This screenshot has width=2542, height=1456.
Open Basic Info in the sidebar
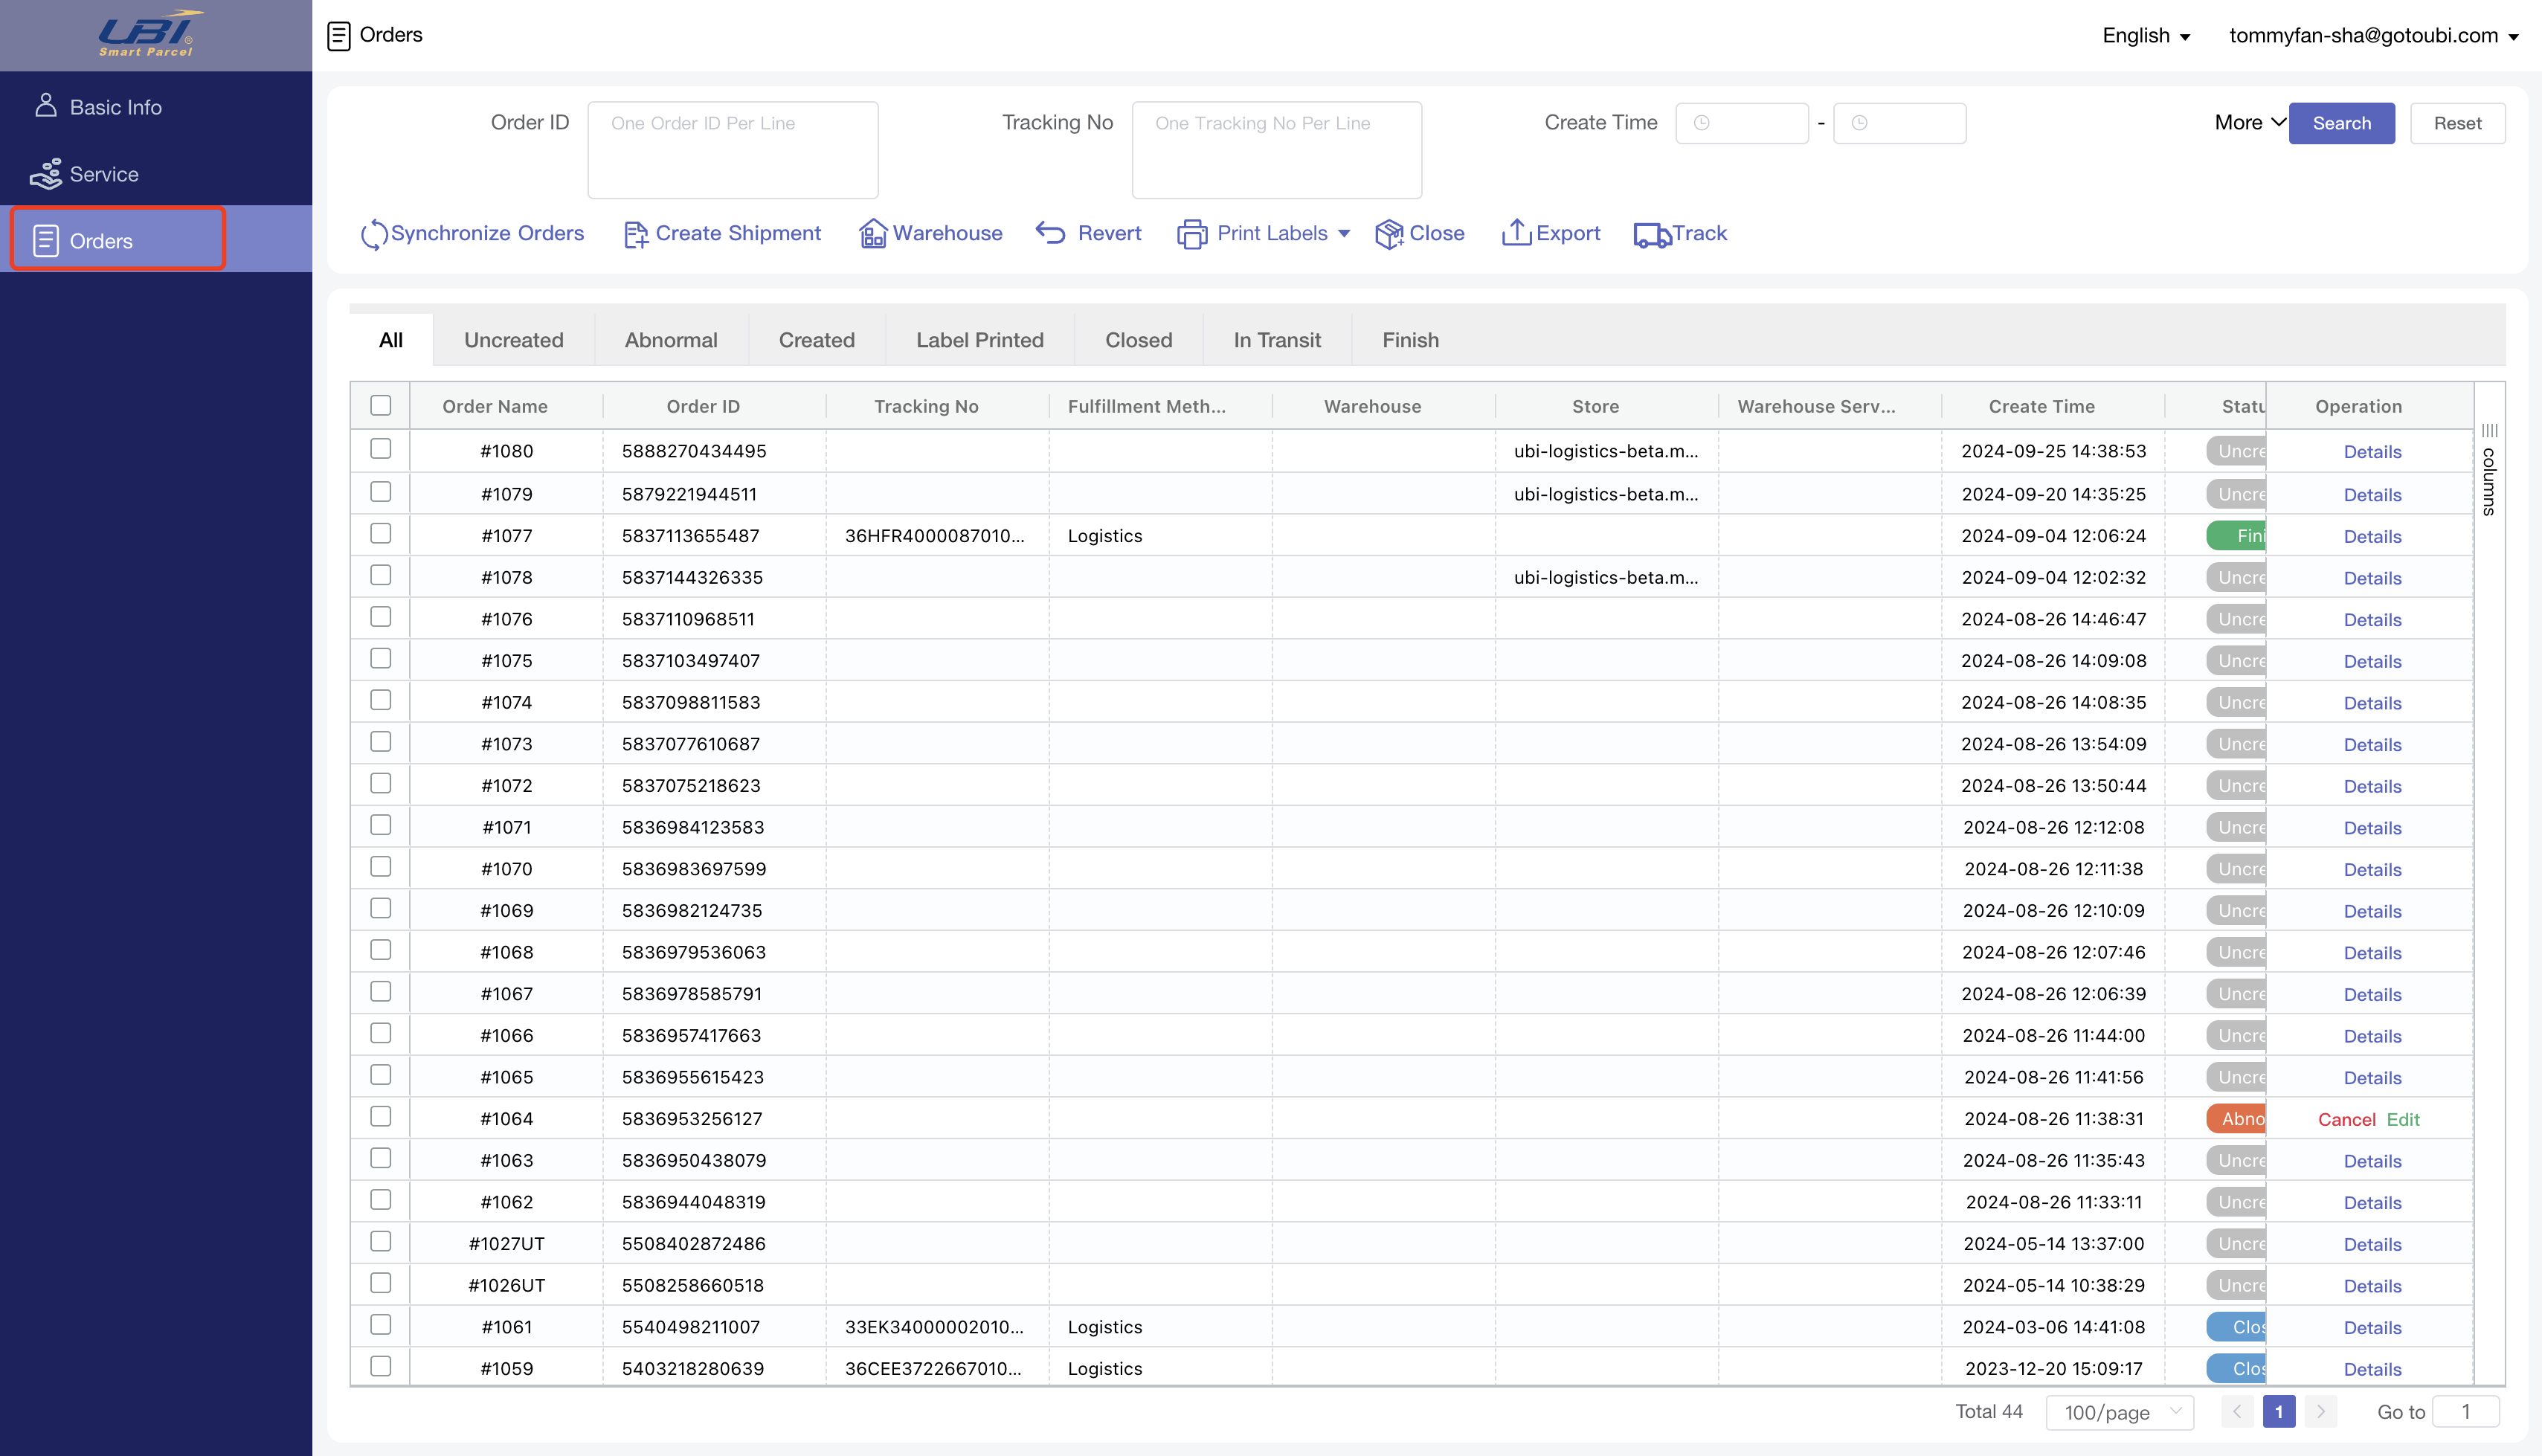pos(156,106)
